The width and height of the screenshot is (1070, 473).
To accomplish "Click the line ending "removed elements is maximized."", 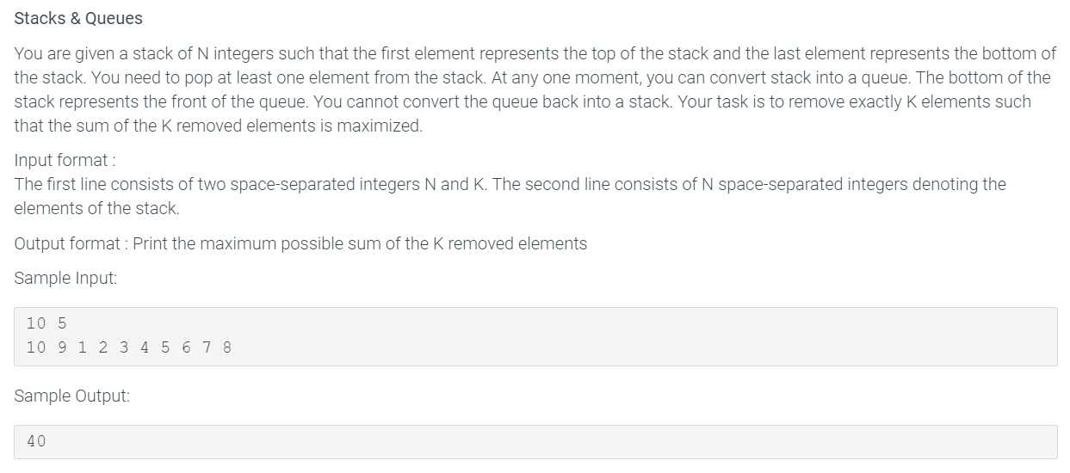I will [219, 126].
